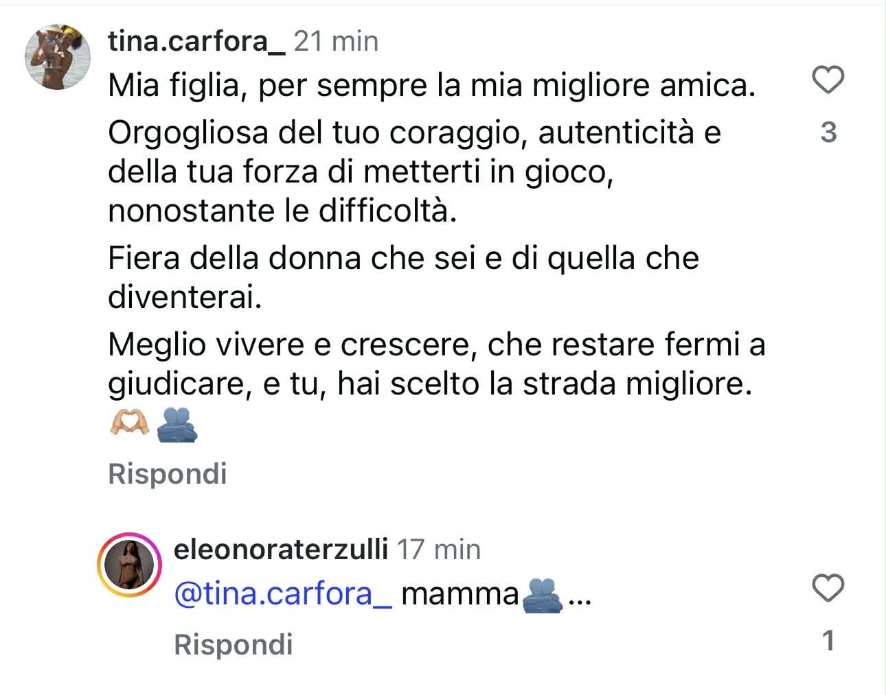Click the 17 min timestamp
Viewport: 886px width, 695px height.
pyautogui.click(x=439, y=550)
